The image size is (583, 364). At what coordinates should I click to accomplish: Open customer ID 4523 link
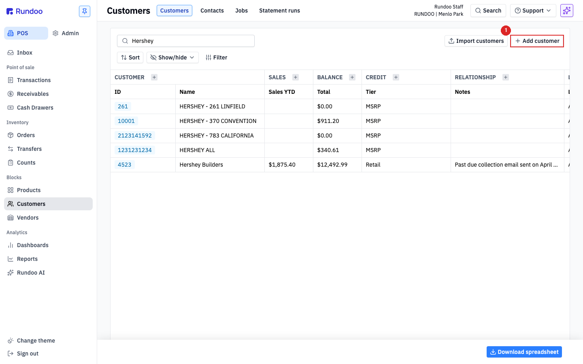tap(125, 165)
